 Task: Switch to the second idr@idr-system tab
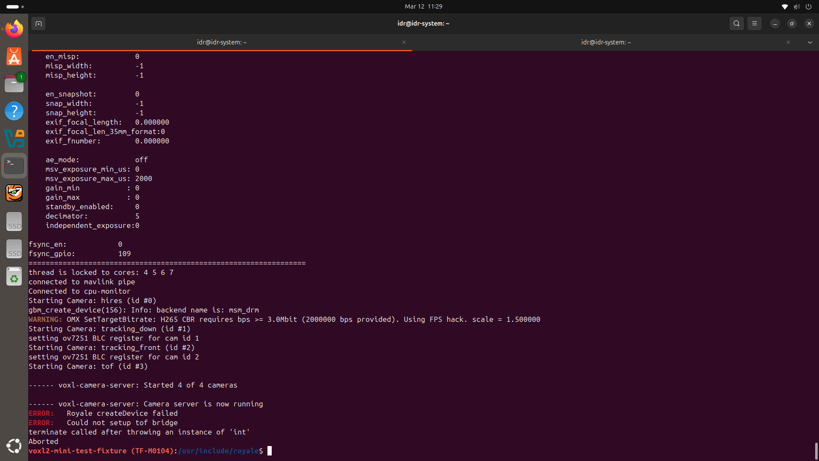(x=606, y=42)
